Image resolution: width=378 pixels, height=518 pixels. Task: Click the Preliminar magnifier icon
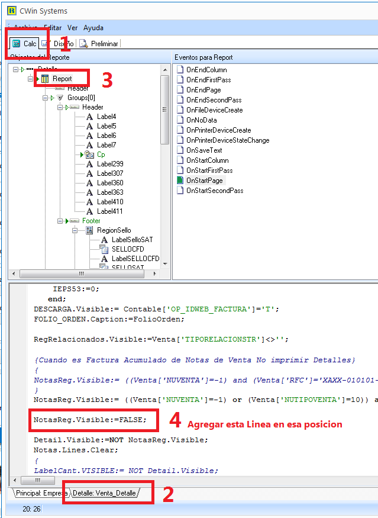tap(83, 44)
